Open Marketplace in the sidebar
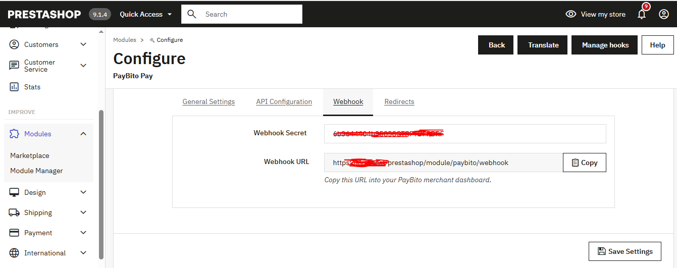This screenshot has width=677, height=268. (x=30, y=155)
